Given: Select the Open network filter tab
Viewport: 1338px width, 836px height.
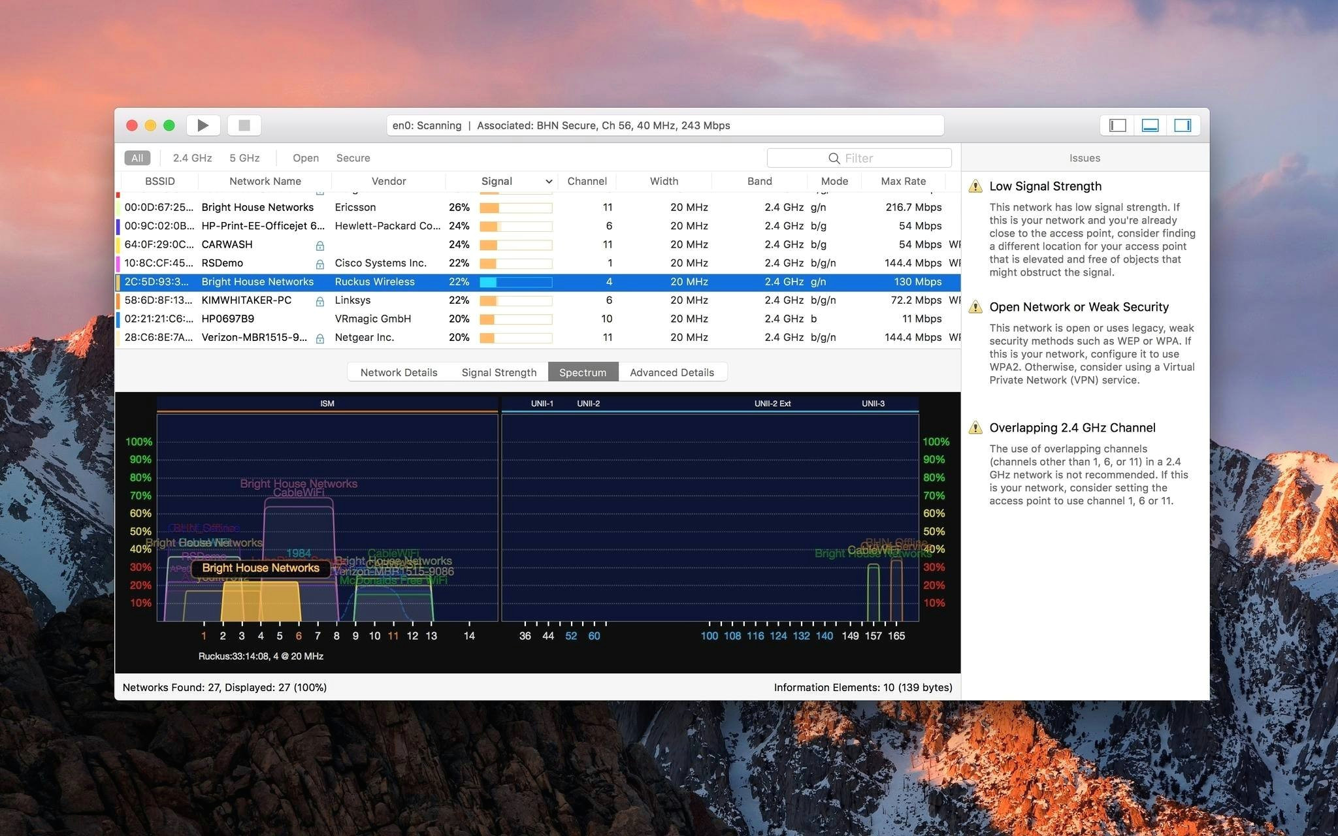Looking at the screenshot, I should click(304, 157).
